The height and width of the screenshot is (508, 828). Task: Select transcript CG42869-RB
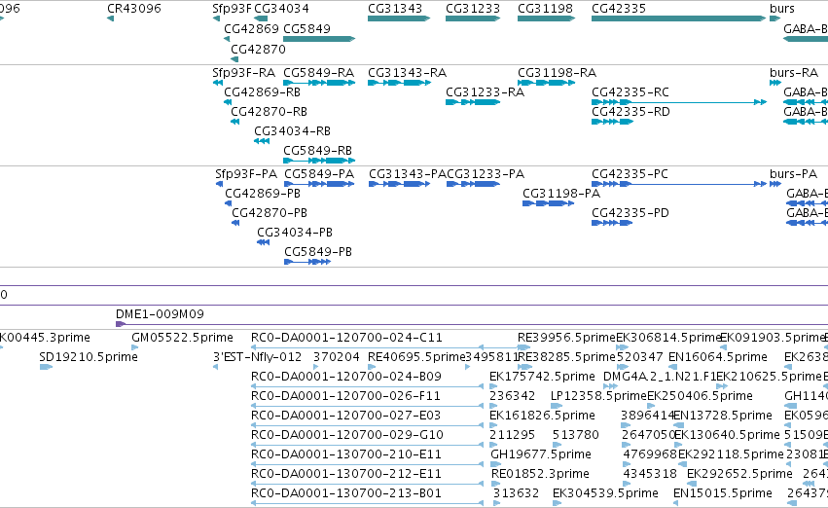point(227,102)
